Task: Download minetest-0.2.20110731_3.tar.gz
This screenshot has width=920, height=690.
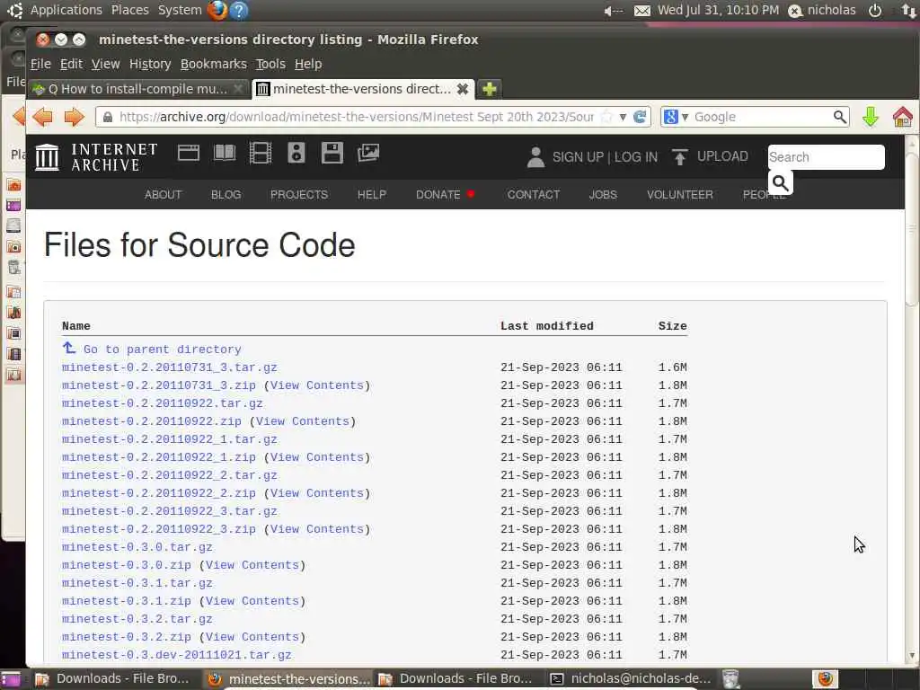Action: pos(169,367)
